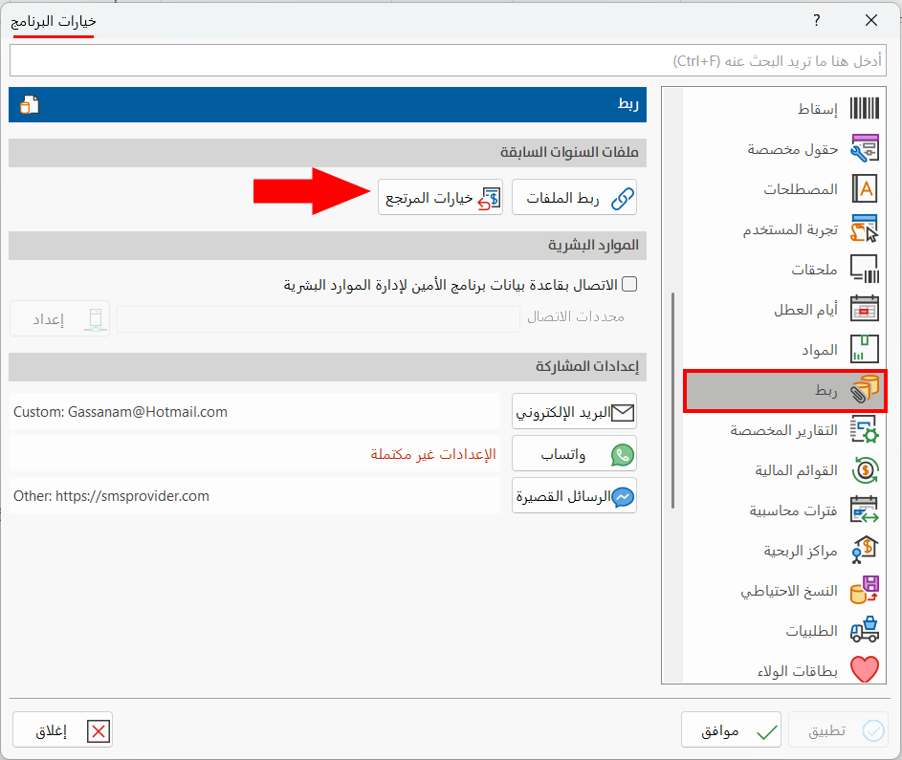Select ربط entry in the sidebar list

click(x=784, y=390)
